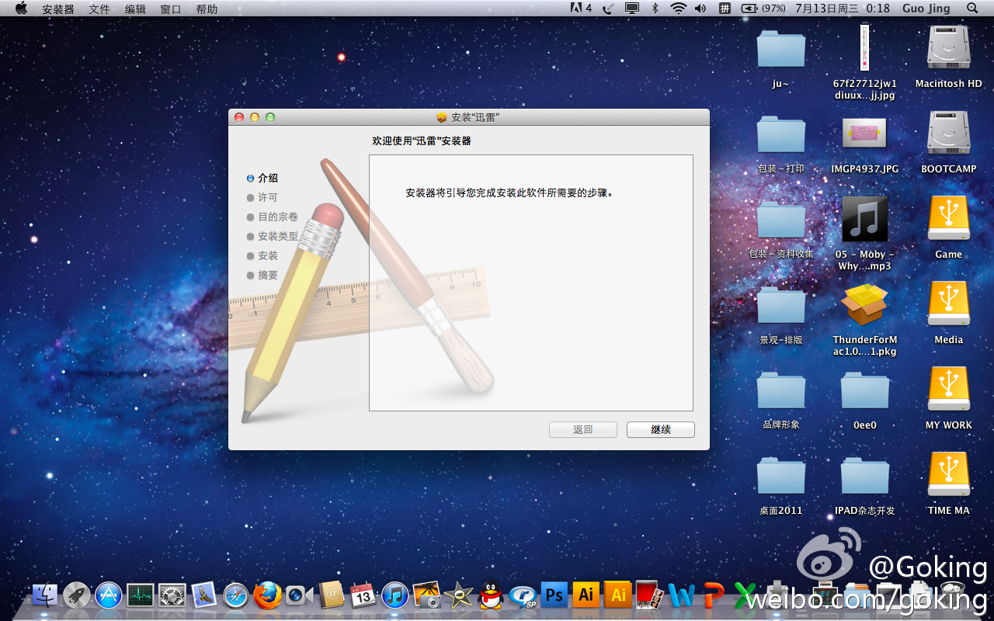This screenshot has height=621, width=994.
Task: Open the 文件 menu
Action: 99,9
